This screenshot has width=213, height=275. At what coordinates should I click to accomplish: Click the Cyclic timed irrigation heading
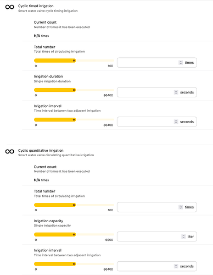[36, 6]
